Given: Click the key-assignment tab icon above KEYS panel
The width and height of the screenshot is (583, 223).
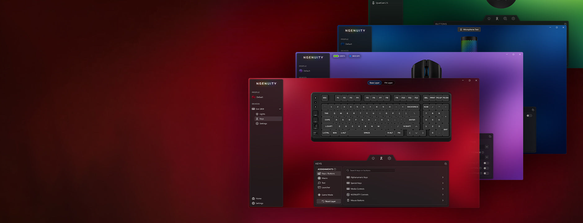Looking at the screenshot, I should pos(381,158).
